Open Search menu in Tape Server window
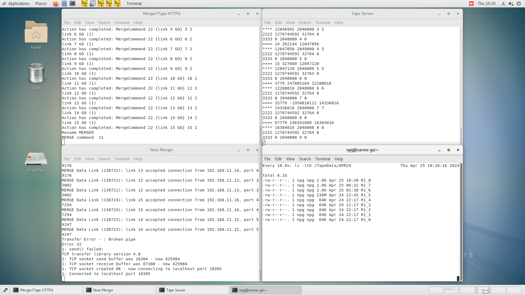This screenshot has height=295, width=525. coord(305,23)
